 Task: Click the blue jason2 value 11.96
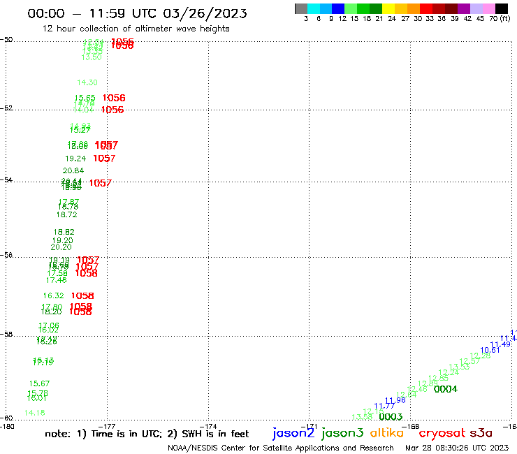[x=395, y=401]
